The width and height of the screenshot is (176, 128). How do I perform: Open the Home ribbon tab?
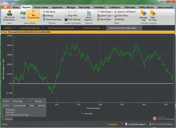click(16, 7)
